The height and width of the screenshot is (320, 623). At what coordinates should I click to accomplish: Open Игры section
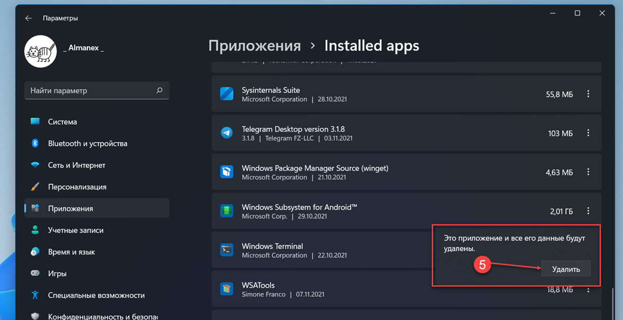click(97, 274)
